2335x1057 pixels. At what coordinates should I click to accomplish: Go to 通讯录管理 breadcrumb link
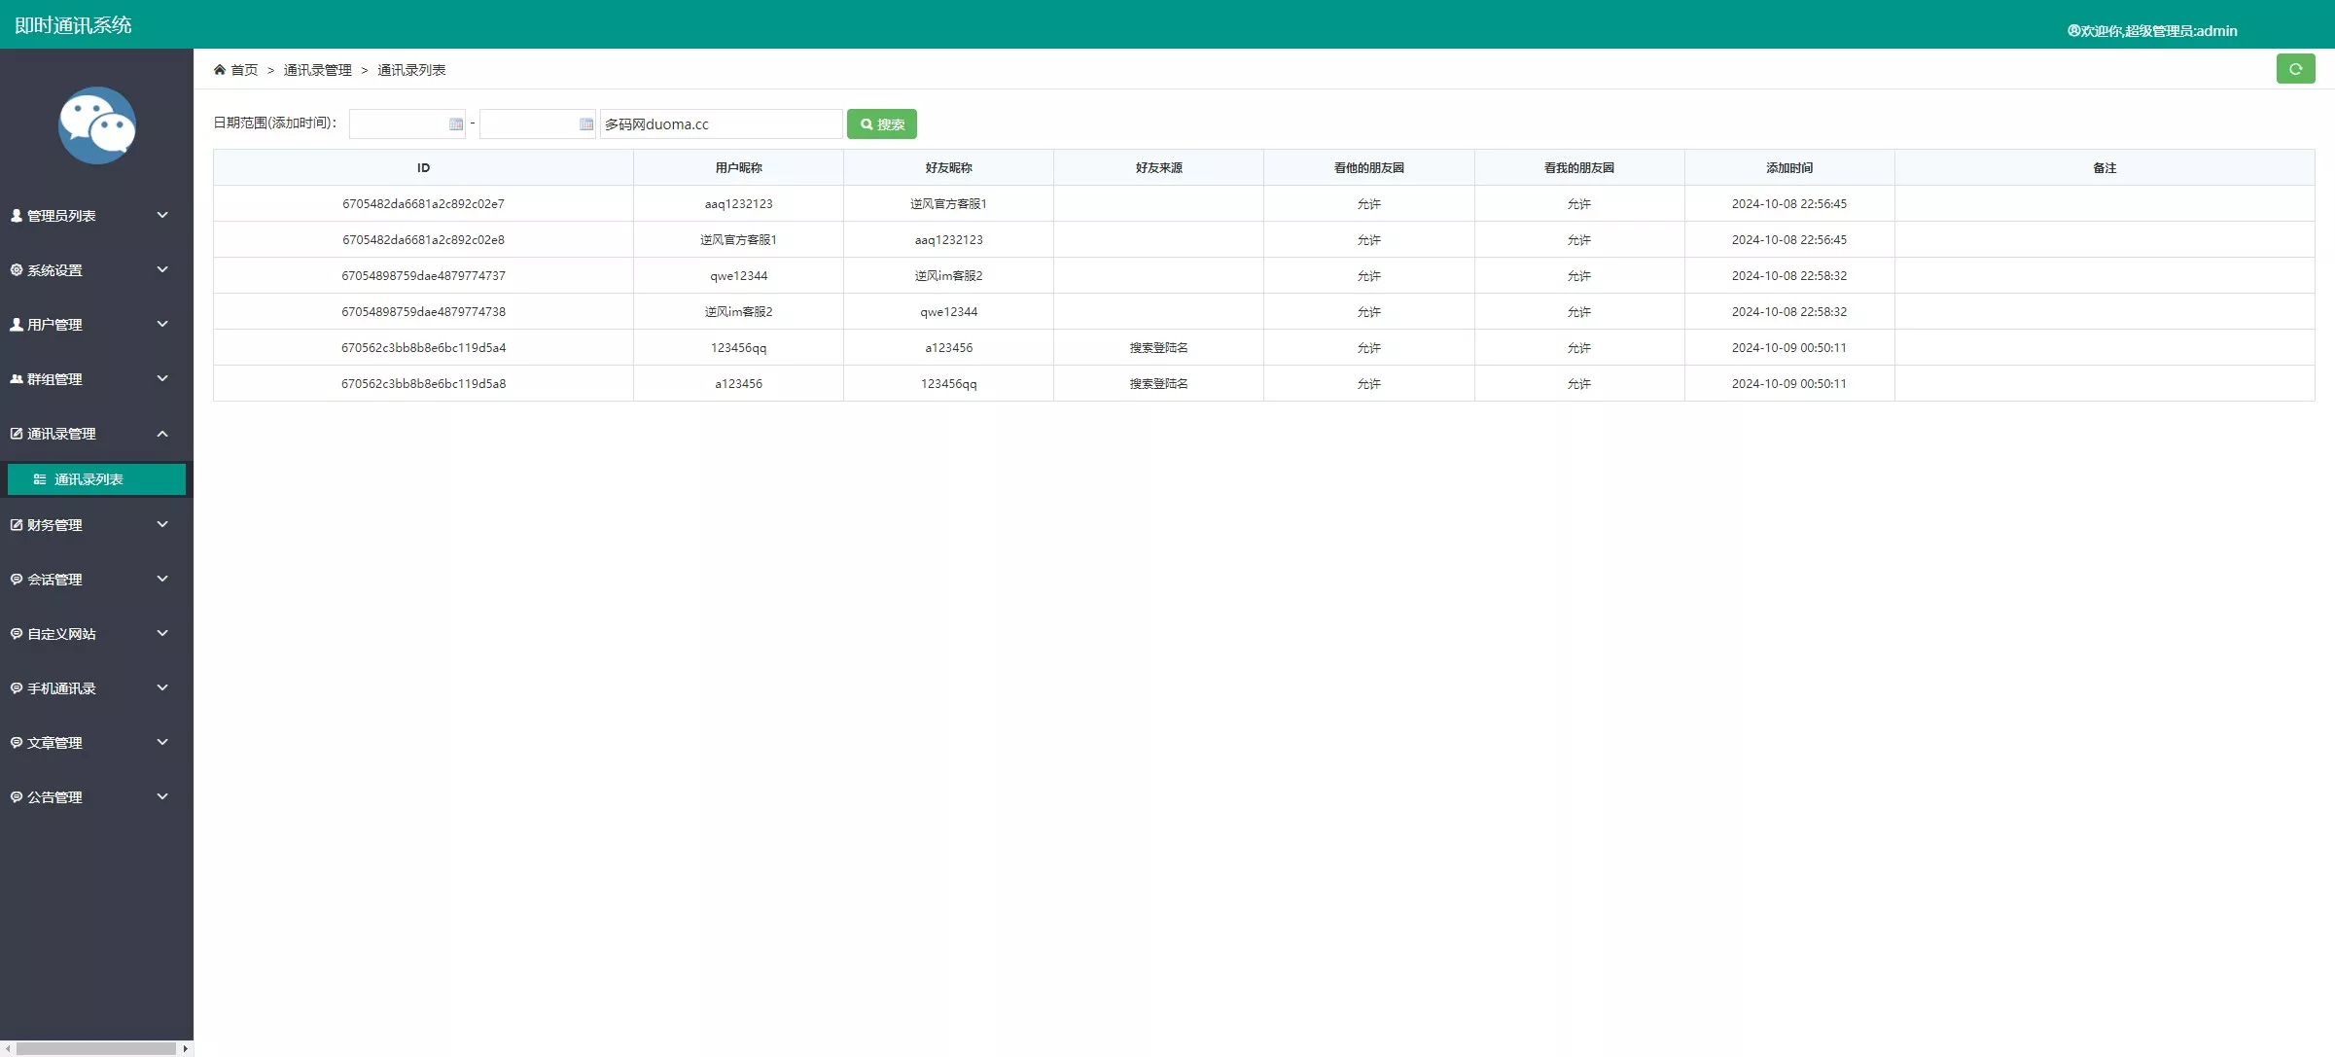317,70
